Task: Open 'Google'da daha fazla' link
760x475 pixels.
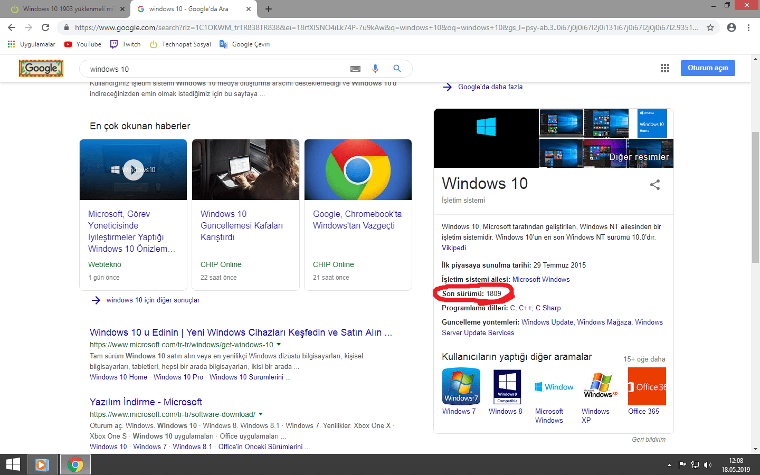Action: (x=490, y=87)
